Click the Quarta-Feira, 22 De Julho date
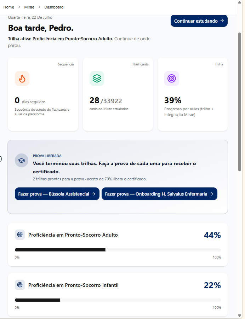This screenshot has height=319, width=245. (30, 17)
